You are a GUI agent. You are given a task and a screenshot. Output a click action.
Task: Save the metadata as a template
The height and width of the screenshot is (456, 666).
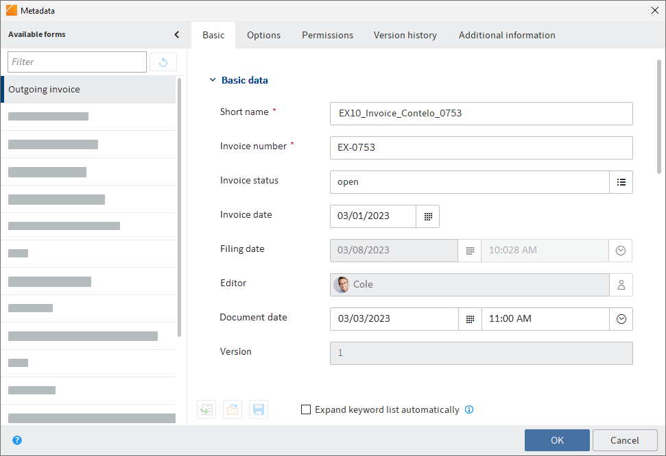point(259,409)
